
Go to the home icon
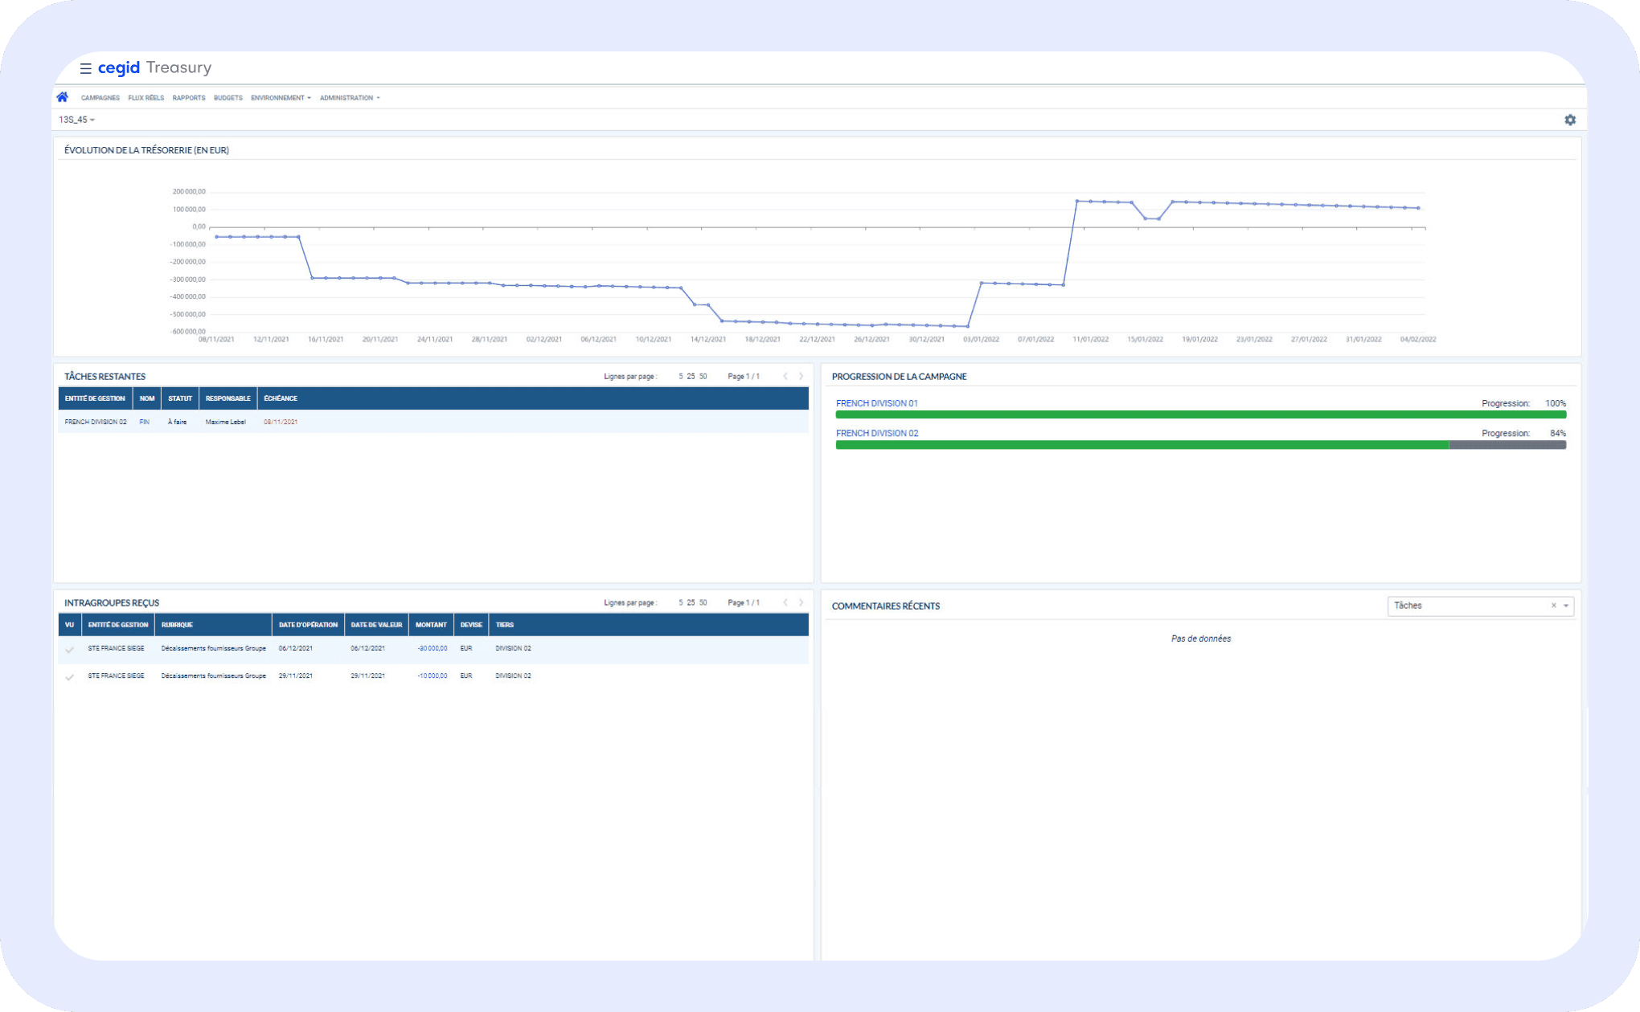(63, 97)
